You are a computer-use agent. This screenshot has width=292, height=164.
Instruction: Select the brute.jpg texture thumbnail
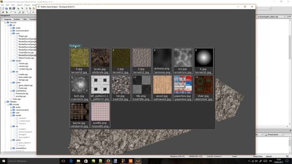[x=100, y=58]
